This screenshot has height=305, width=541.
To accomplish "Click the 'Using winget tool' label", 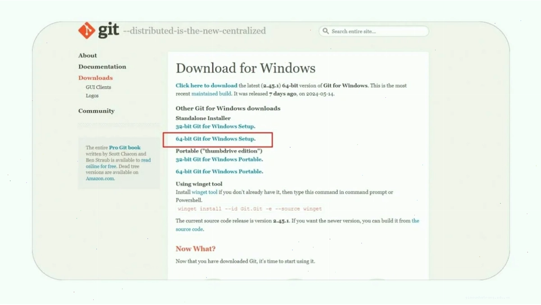I will click(199, 184).
